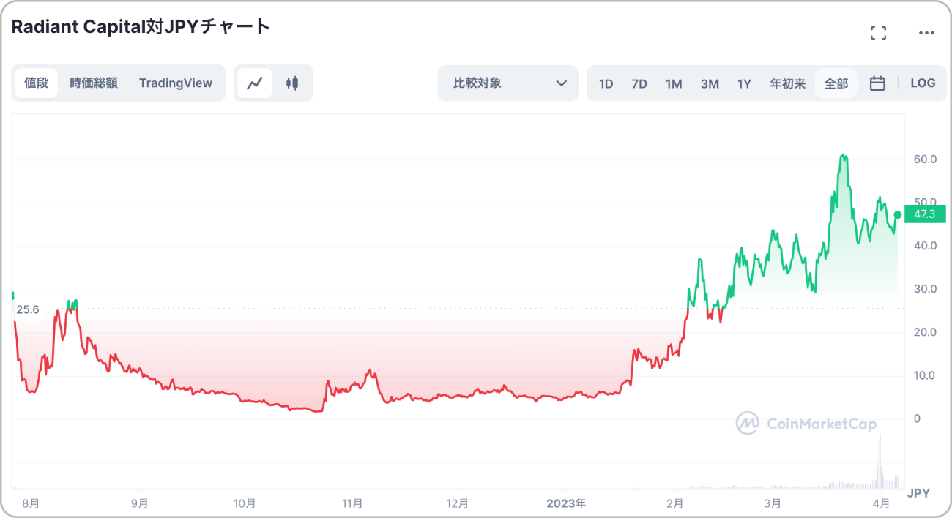This screenshot has height=518, width=952.
Task: Switch to TradingView tab
Action: point(176,83)
